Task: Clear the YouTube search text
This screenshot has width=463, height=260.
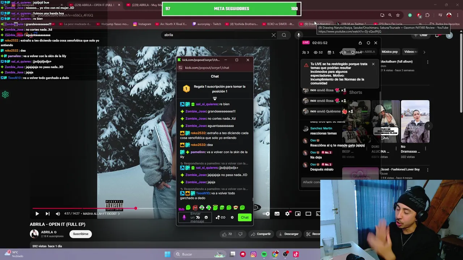Action: 273,35
